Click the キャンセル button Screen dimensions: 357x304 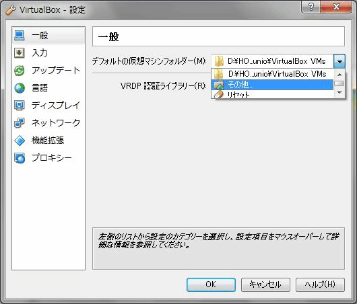click(x=265, y=284)
